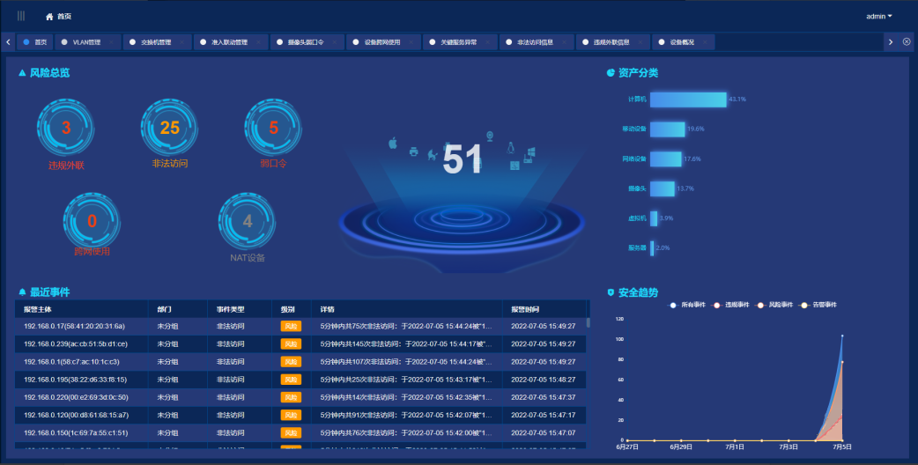This screenshot has height=465, width=918.
Task: Click the 计算机 43.1% asset bar
Action: tap(688, 100)
